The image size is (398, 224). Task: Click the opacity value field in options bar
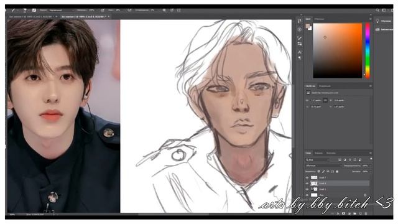pyautogui.click(x=93, y=11)
